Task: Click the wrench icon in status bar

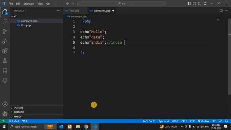Action: tap(221, 121)
